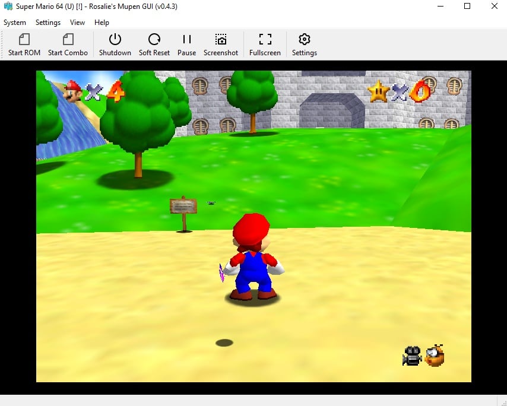This screenshot has width=507, height=406.
Task: Click the window title text 'Super Mario 64 (U) [!]'
Action: click(x=49, y=7)
